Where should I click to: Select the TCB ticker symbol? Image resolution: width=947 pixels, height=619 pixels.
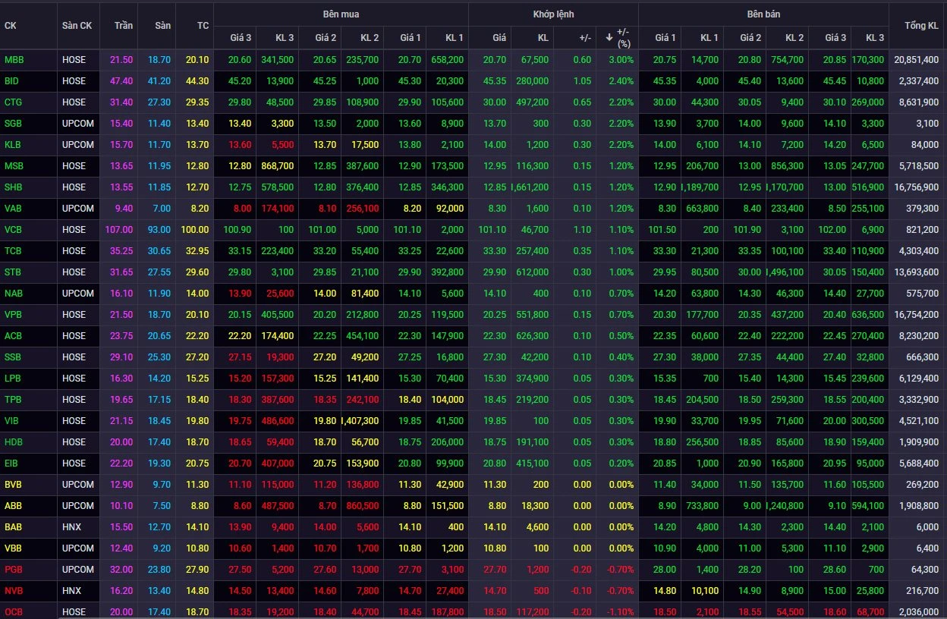(x=14, y=250)
